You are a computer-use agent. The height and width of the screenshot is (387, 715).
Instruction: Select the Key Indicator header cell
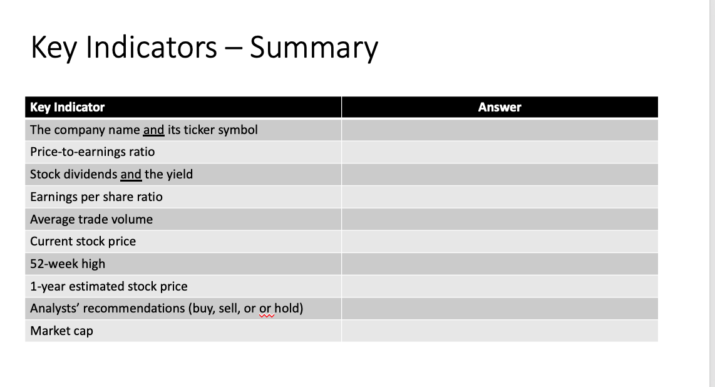pos(183,107)
